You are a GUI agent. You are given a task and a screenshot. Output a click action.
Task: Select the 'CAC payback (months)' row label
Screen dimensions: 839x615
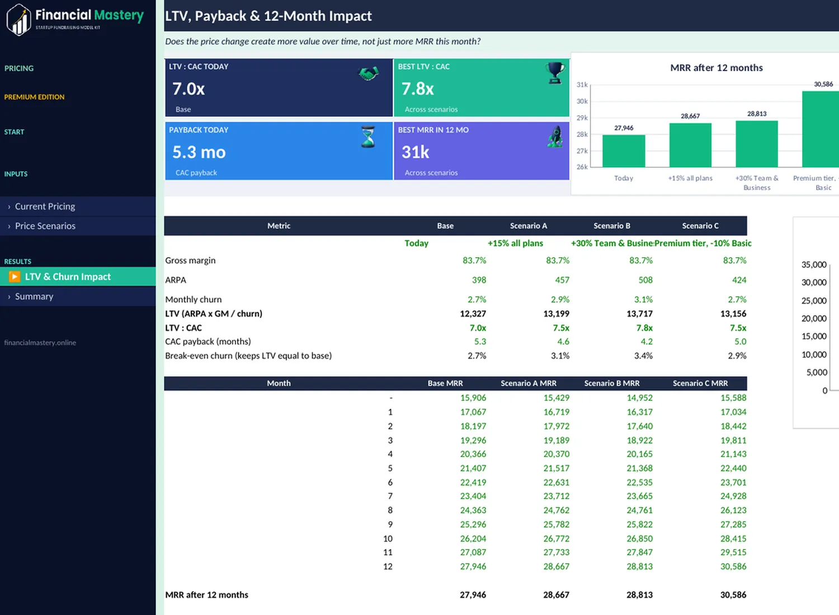208,342
